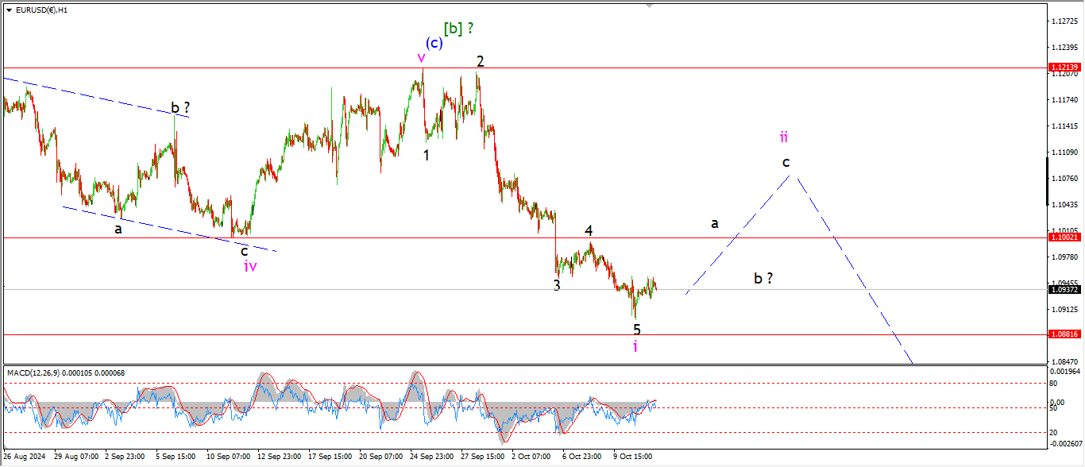Open the dropdown arrow beside EURUSD,H1
Viewport: 1085px width, 467px height.
click(9, 10)
